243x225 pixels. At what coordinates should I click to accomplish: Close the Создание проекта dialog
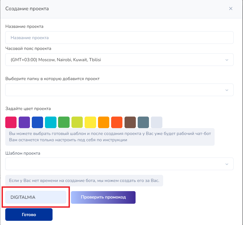click(x=231, y=9)
